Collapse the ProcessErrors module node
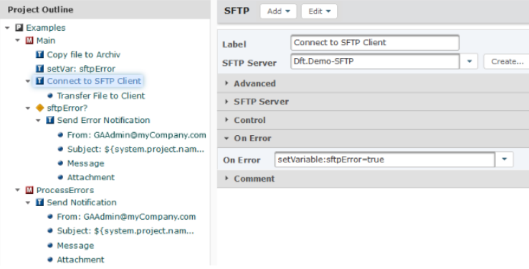Viewport: 529px width, 269px height. coord(17,190)
